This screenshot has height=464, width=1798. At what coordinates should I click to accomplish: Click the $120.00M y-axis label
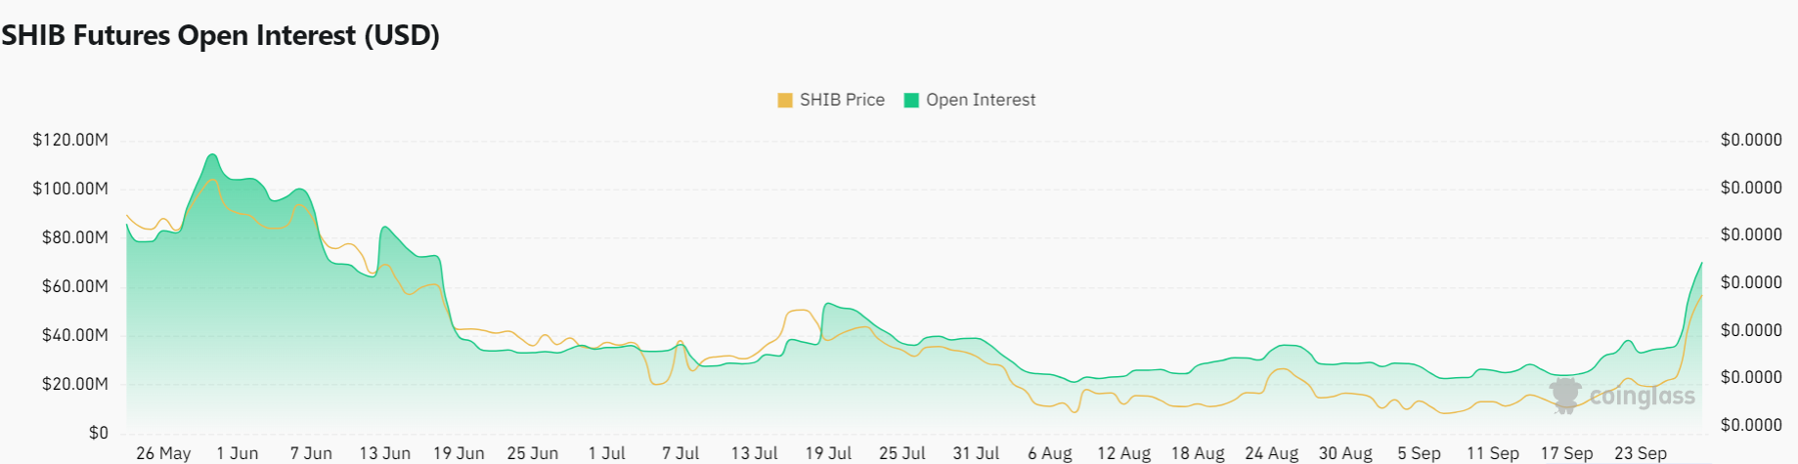[70, 141]
